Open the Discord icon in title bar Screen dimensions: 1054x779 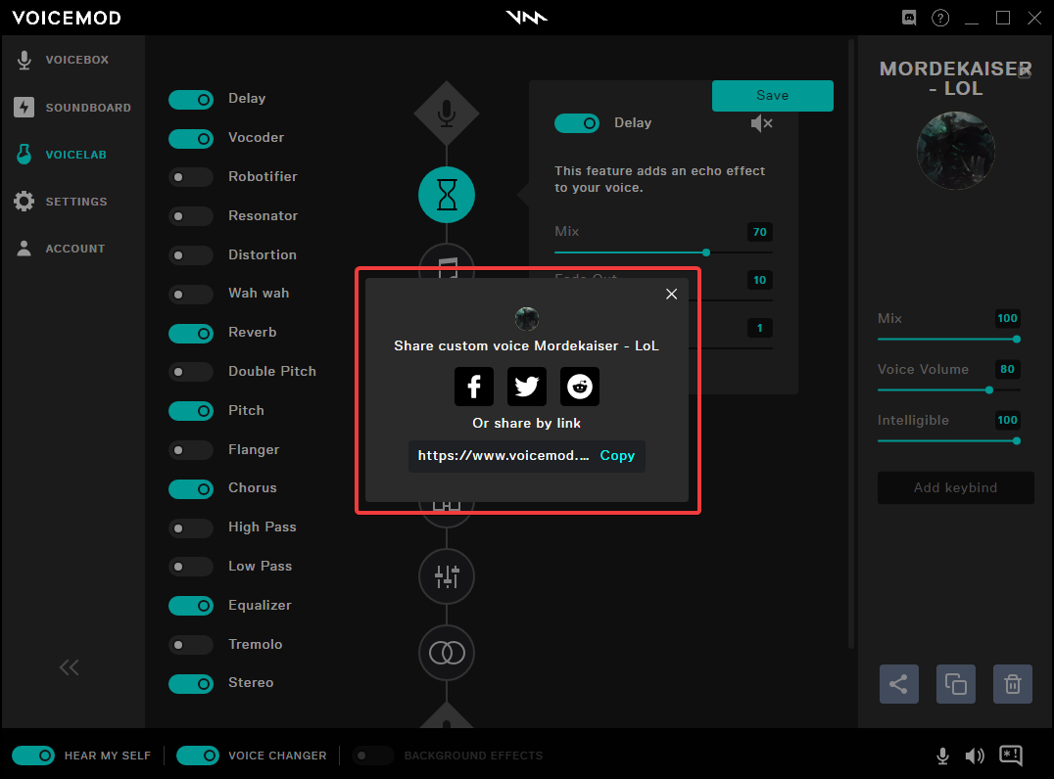pos(909,19)
